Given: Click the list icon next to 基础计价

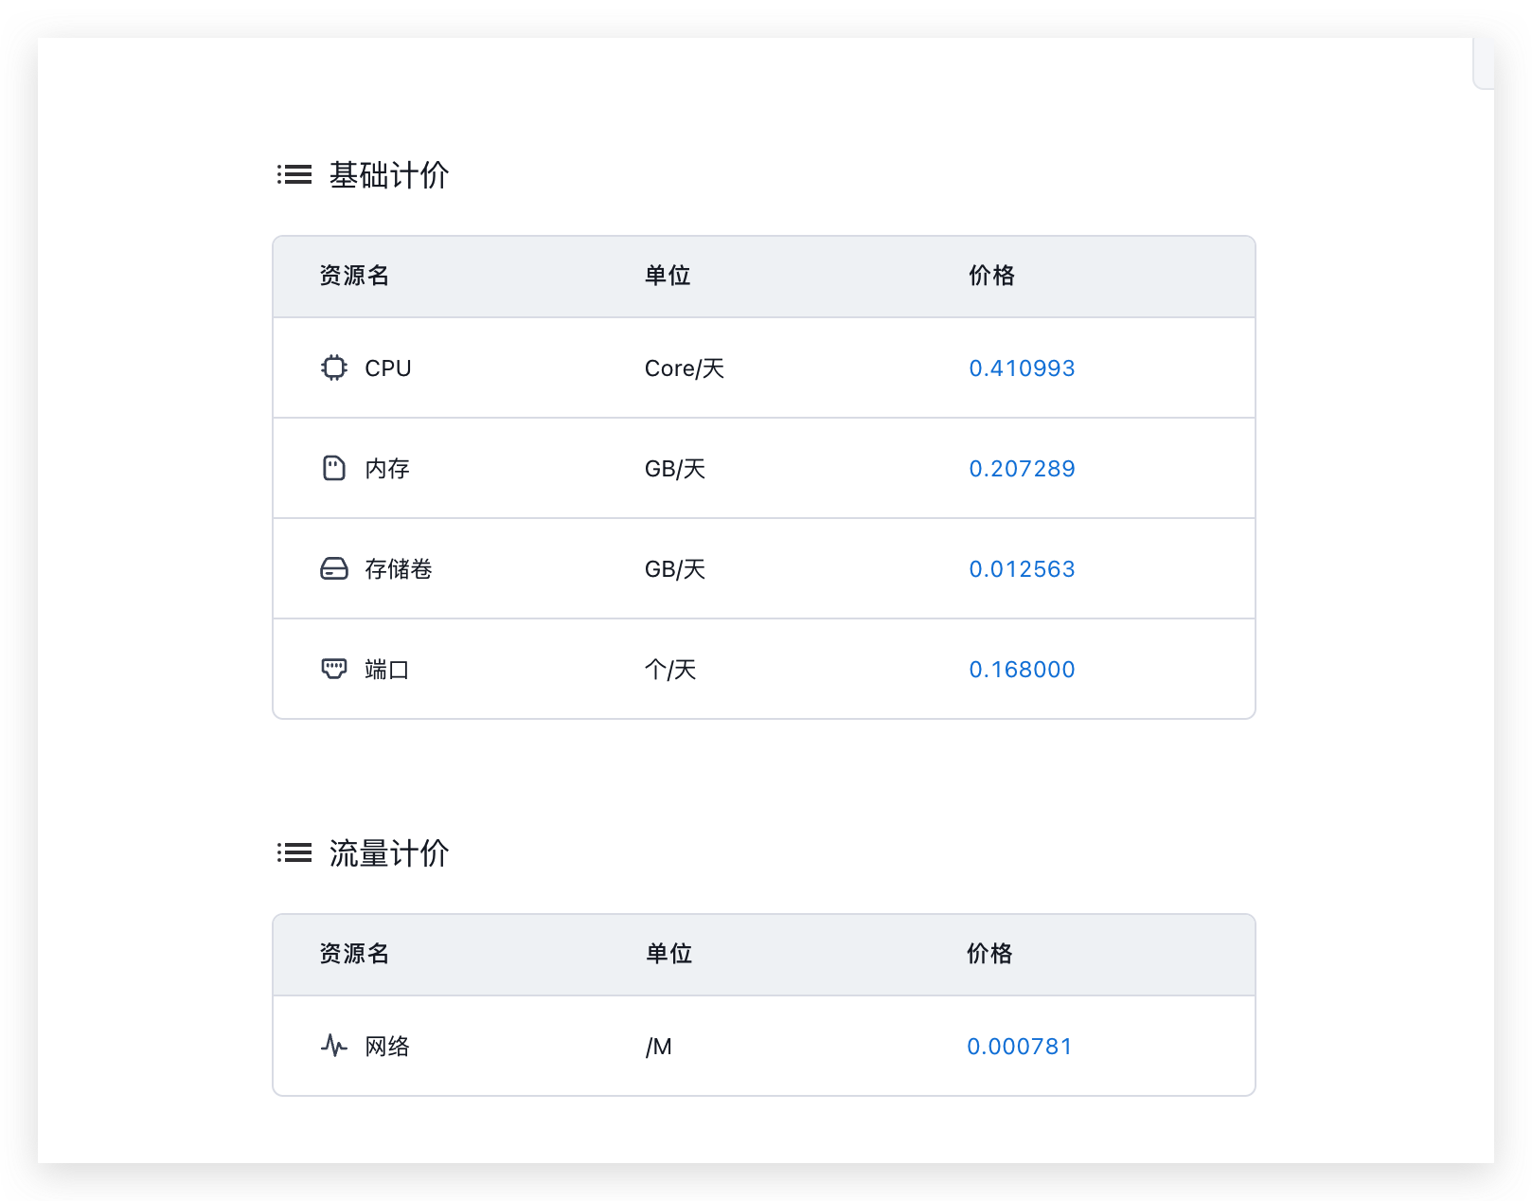Looking at the screenshot, I should pyautogui.click(x=294, y=174).
